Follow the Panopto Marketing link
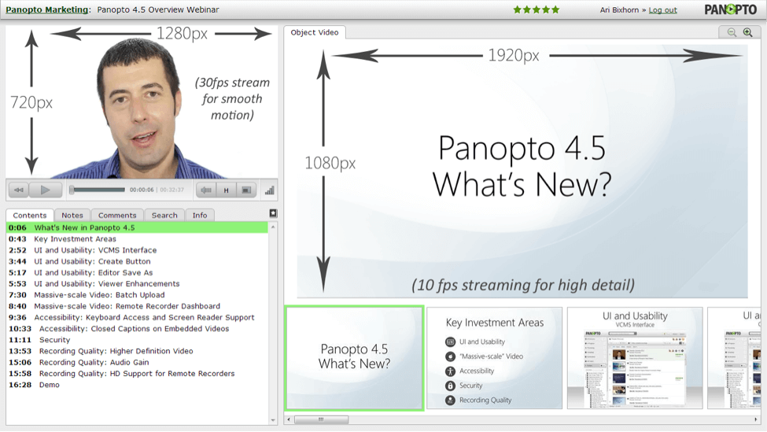Image resolution: width=767 pixels, height=432 pixels. point(47,9)
